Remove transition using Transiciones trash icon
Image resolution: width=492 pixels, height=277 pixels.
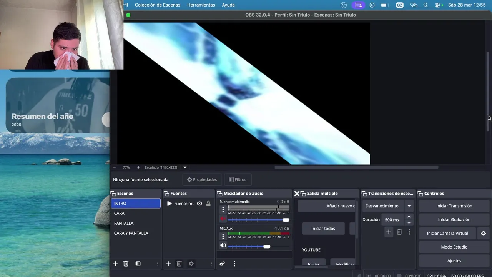coord(399,232)
